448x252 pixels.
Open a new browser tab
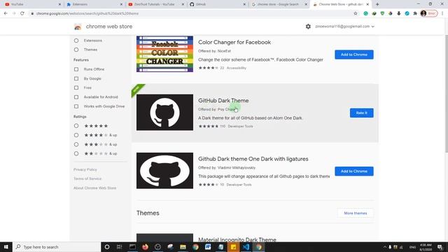click(377, 4)
